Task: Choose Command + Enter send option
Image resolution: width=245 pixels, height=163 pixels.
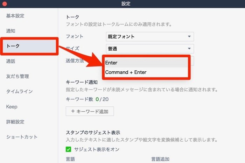Action: [x=146, y=72]
